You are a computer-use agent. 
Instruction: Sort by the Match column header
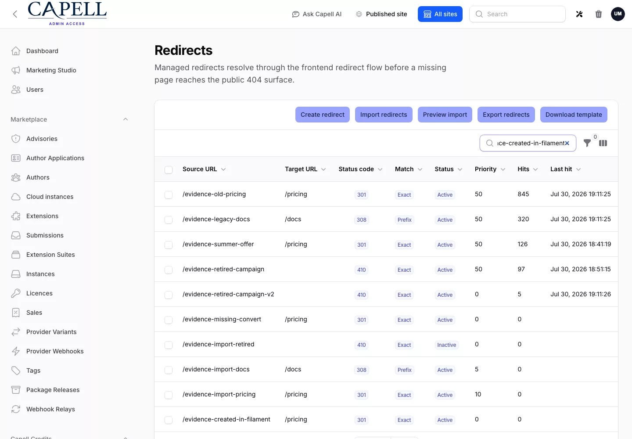[x=409, y=169]
